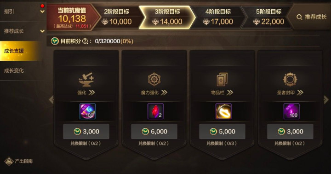
Task: Click the golden ring reward item
Action: pos(223,111)
